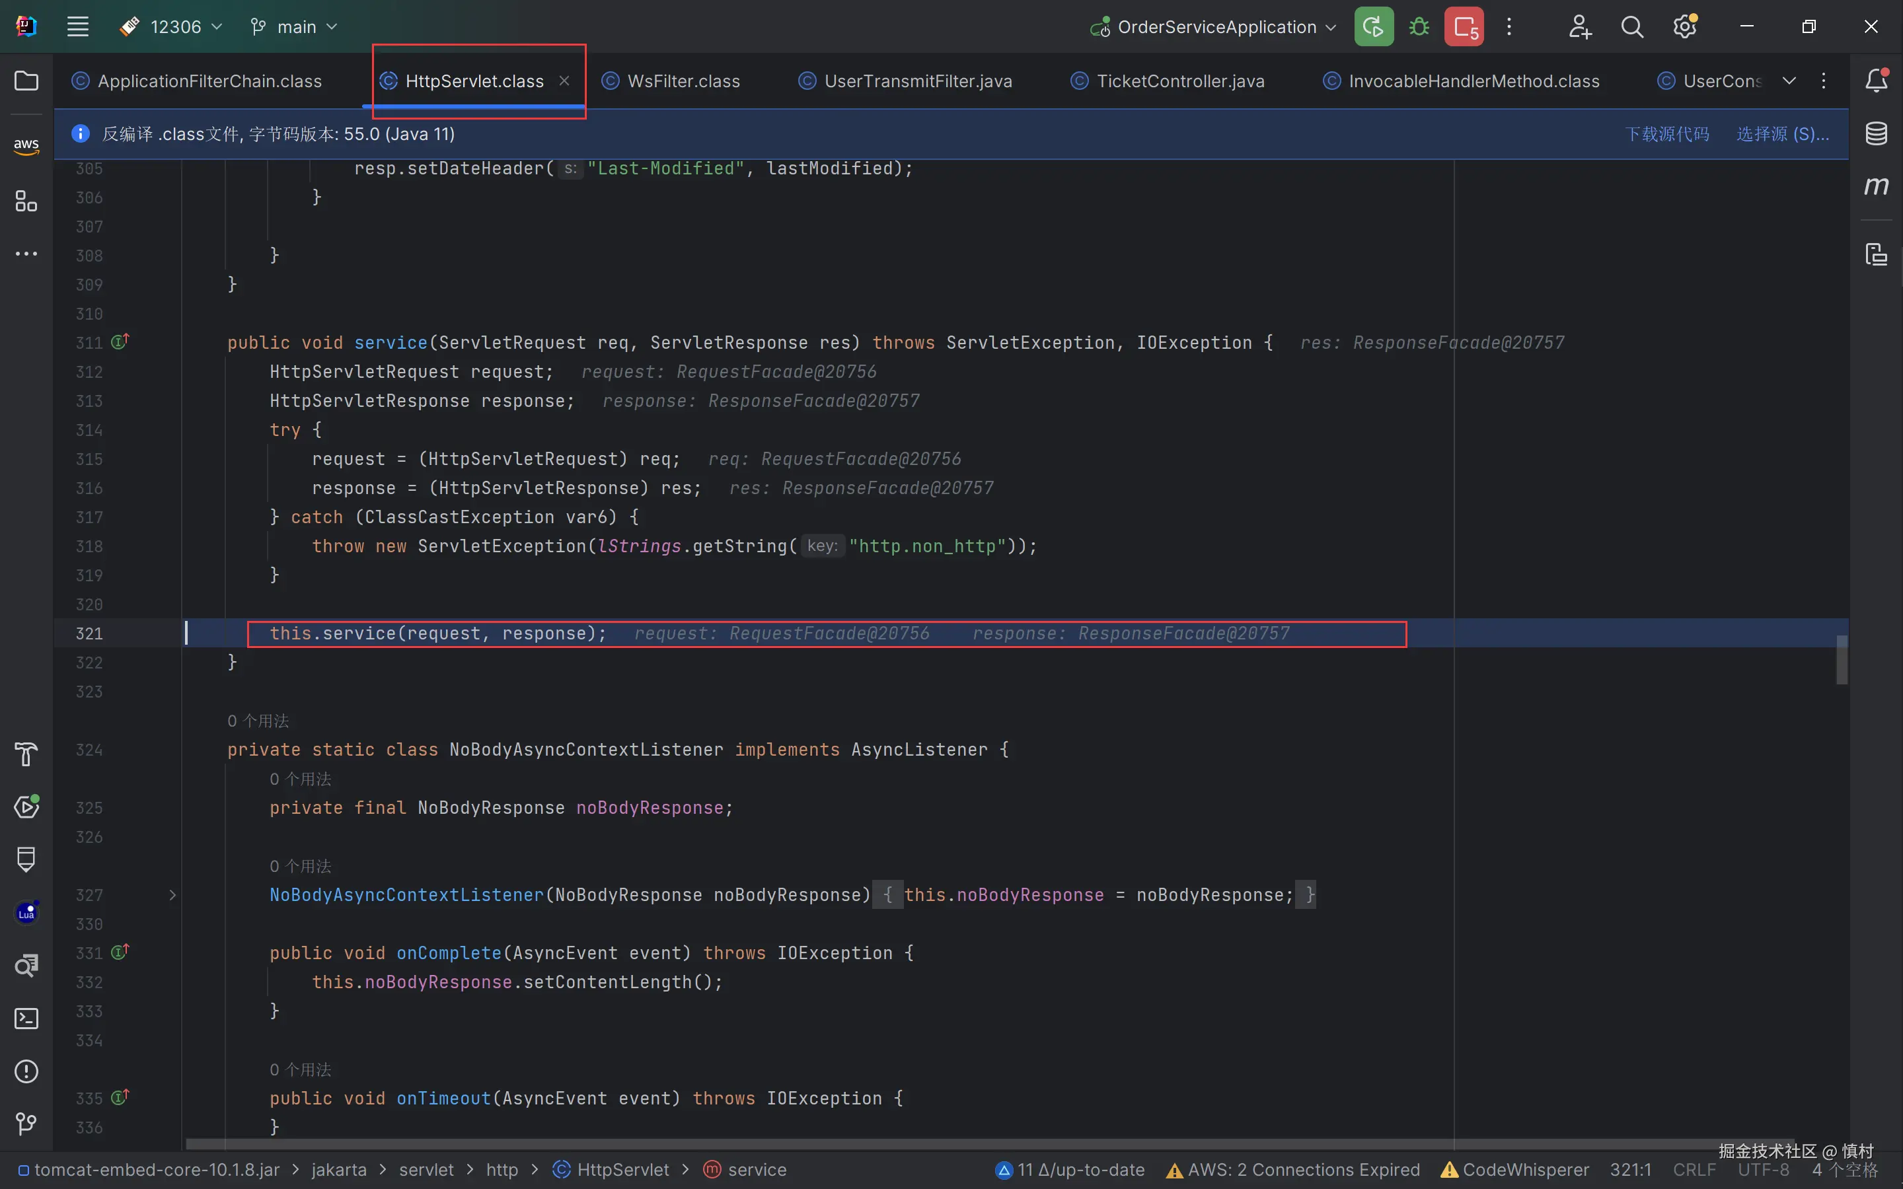Screen dimensions: 1903x1189
Task: Click override gutter icon on line 311
Action: pos(120,342)
